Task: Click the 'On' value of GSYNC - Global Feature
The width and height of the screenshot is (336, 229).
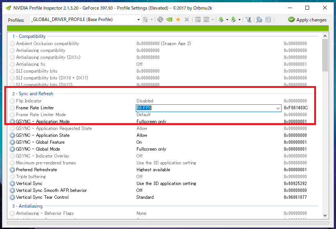Action: (x=139, y=142)
